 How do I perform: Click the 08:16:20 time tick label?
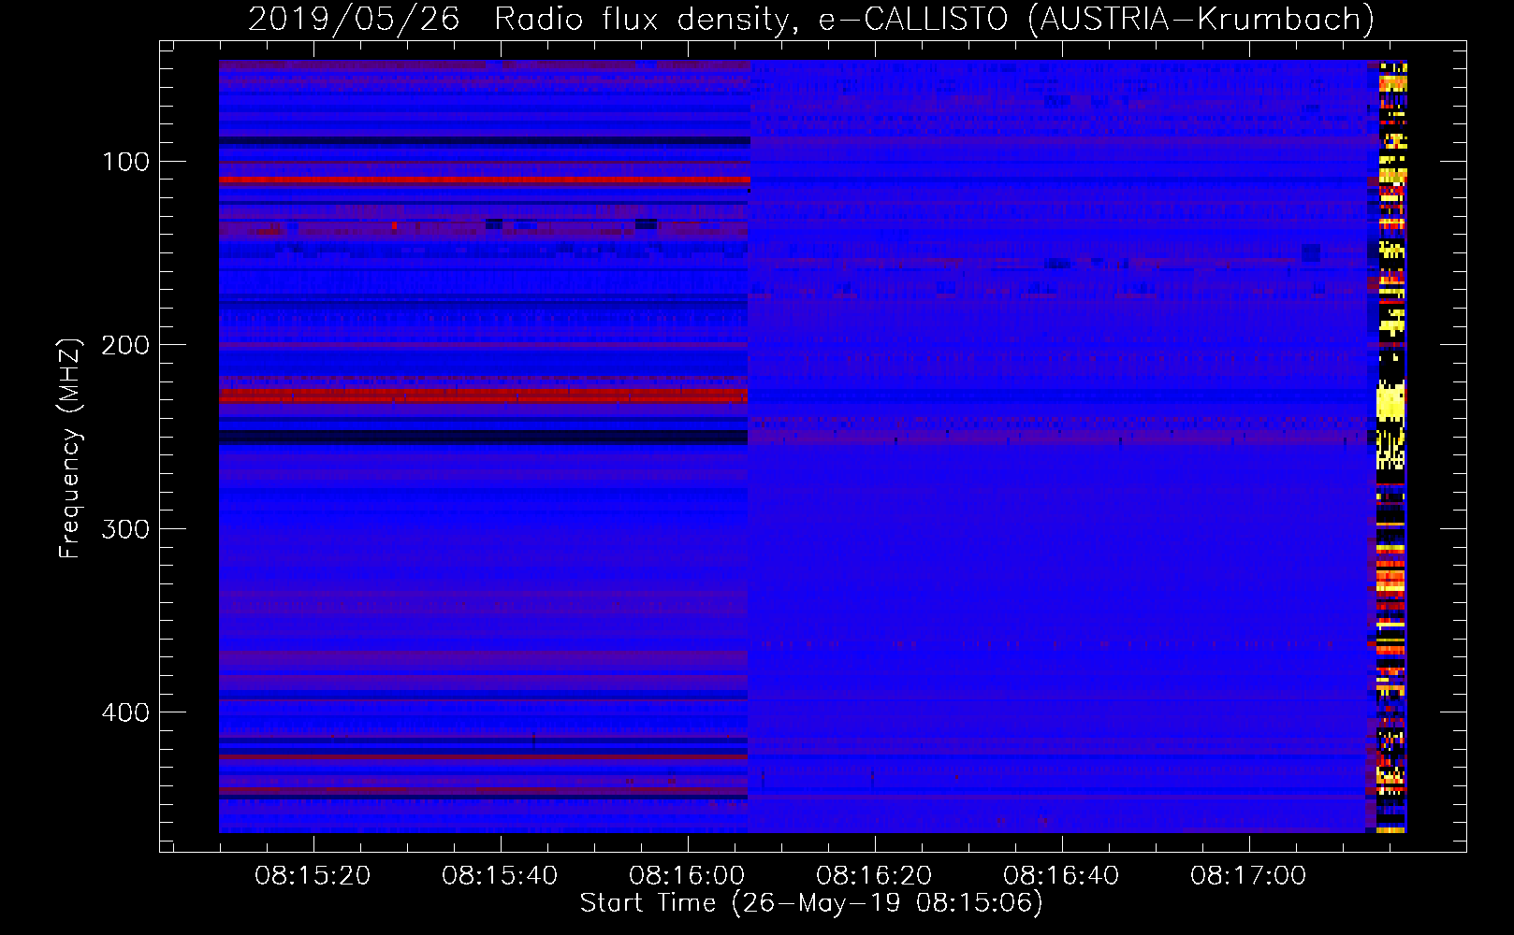point(874,875)
